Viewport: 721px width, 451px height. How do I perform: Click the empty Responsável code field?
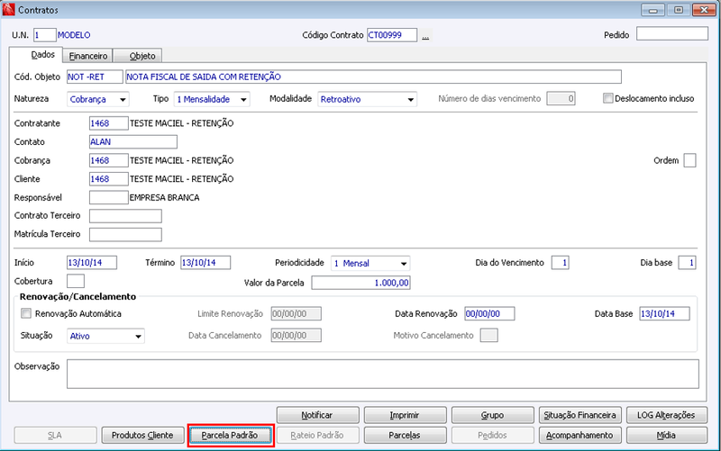pos(108,197)
